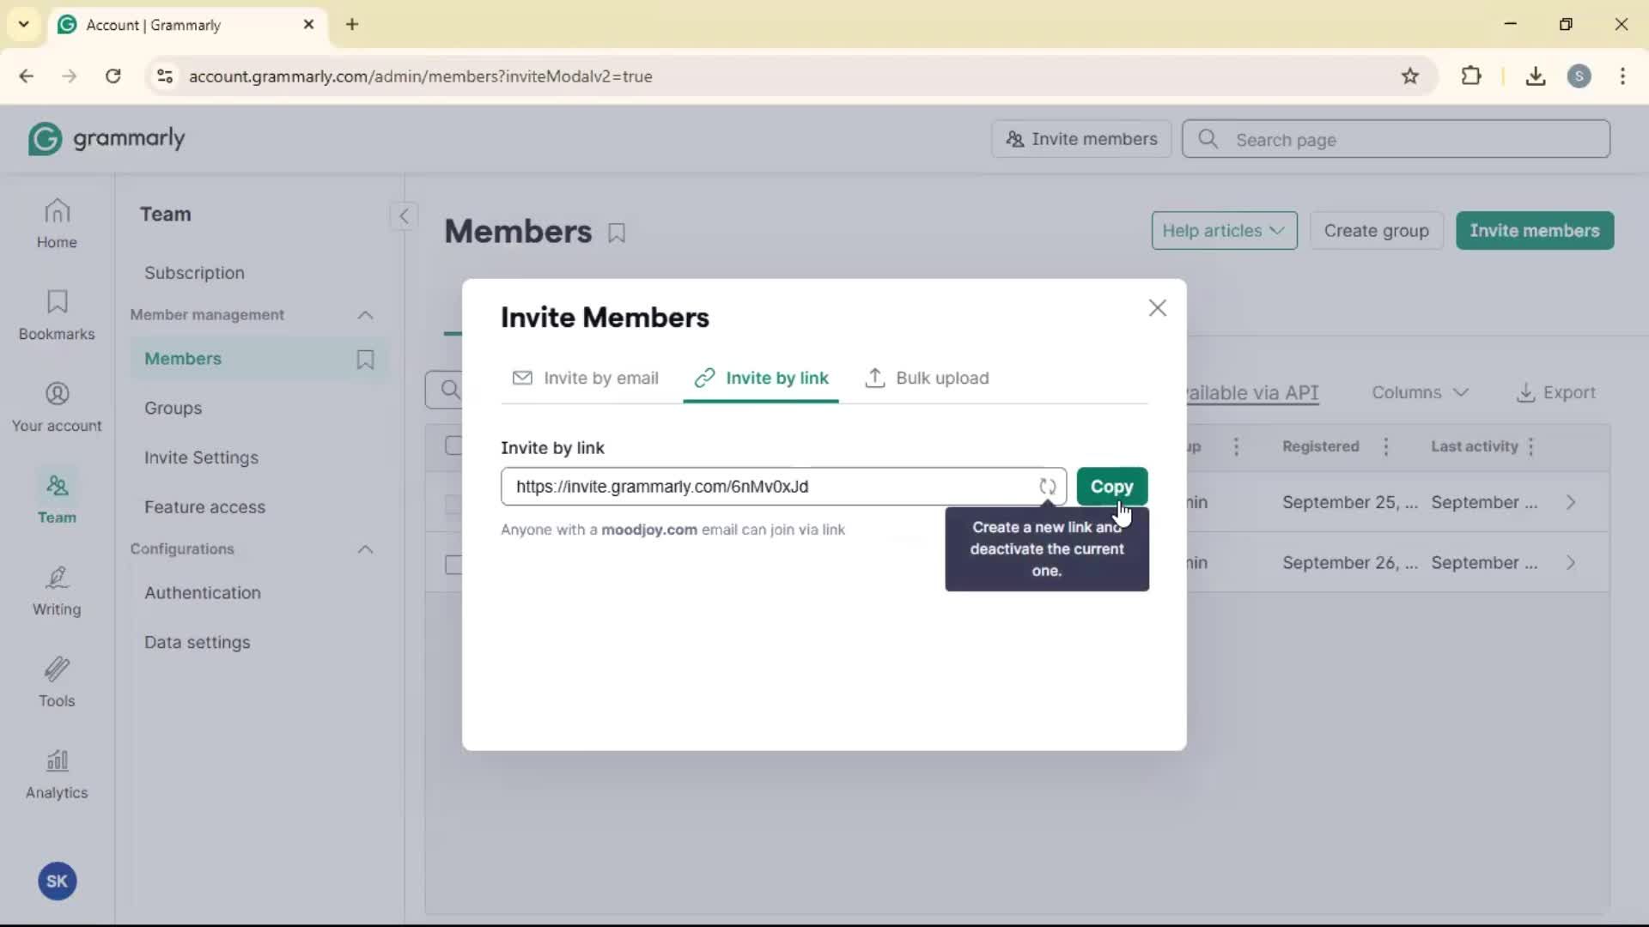The image size is (1649, 927).
Task: Toggle bookmark on Members sidebar item
Action: 365,359
